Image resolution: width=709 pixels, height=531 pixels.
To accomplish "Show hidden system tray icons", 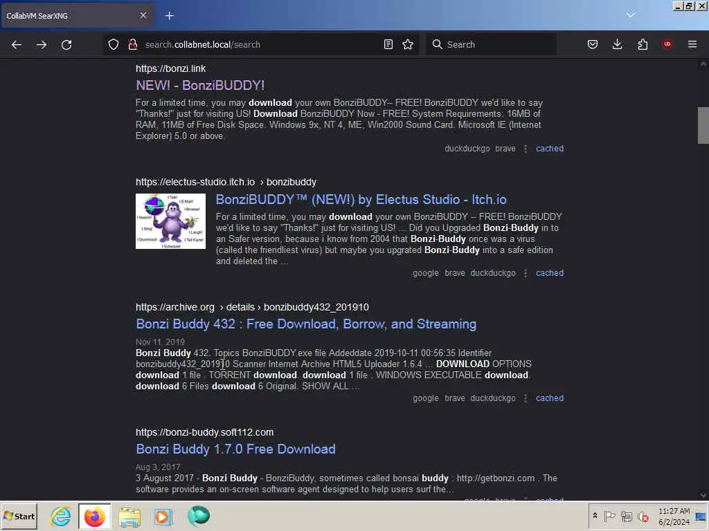I will click(595, 516).
